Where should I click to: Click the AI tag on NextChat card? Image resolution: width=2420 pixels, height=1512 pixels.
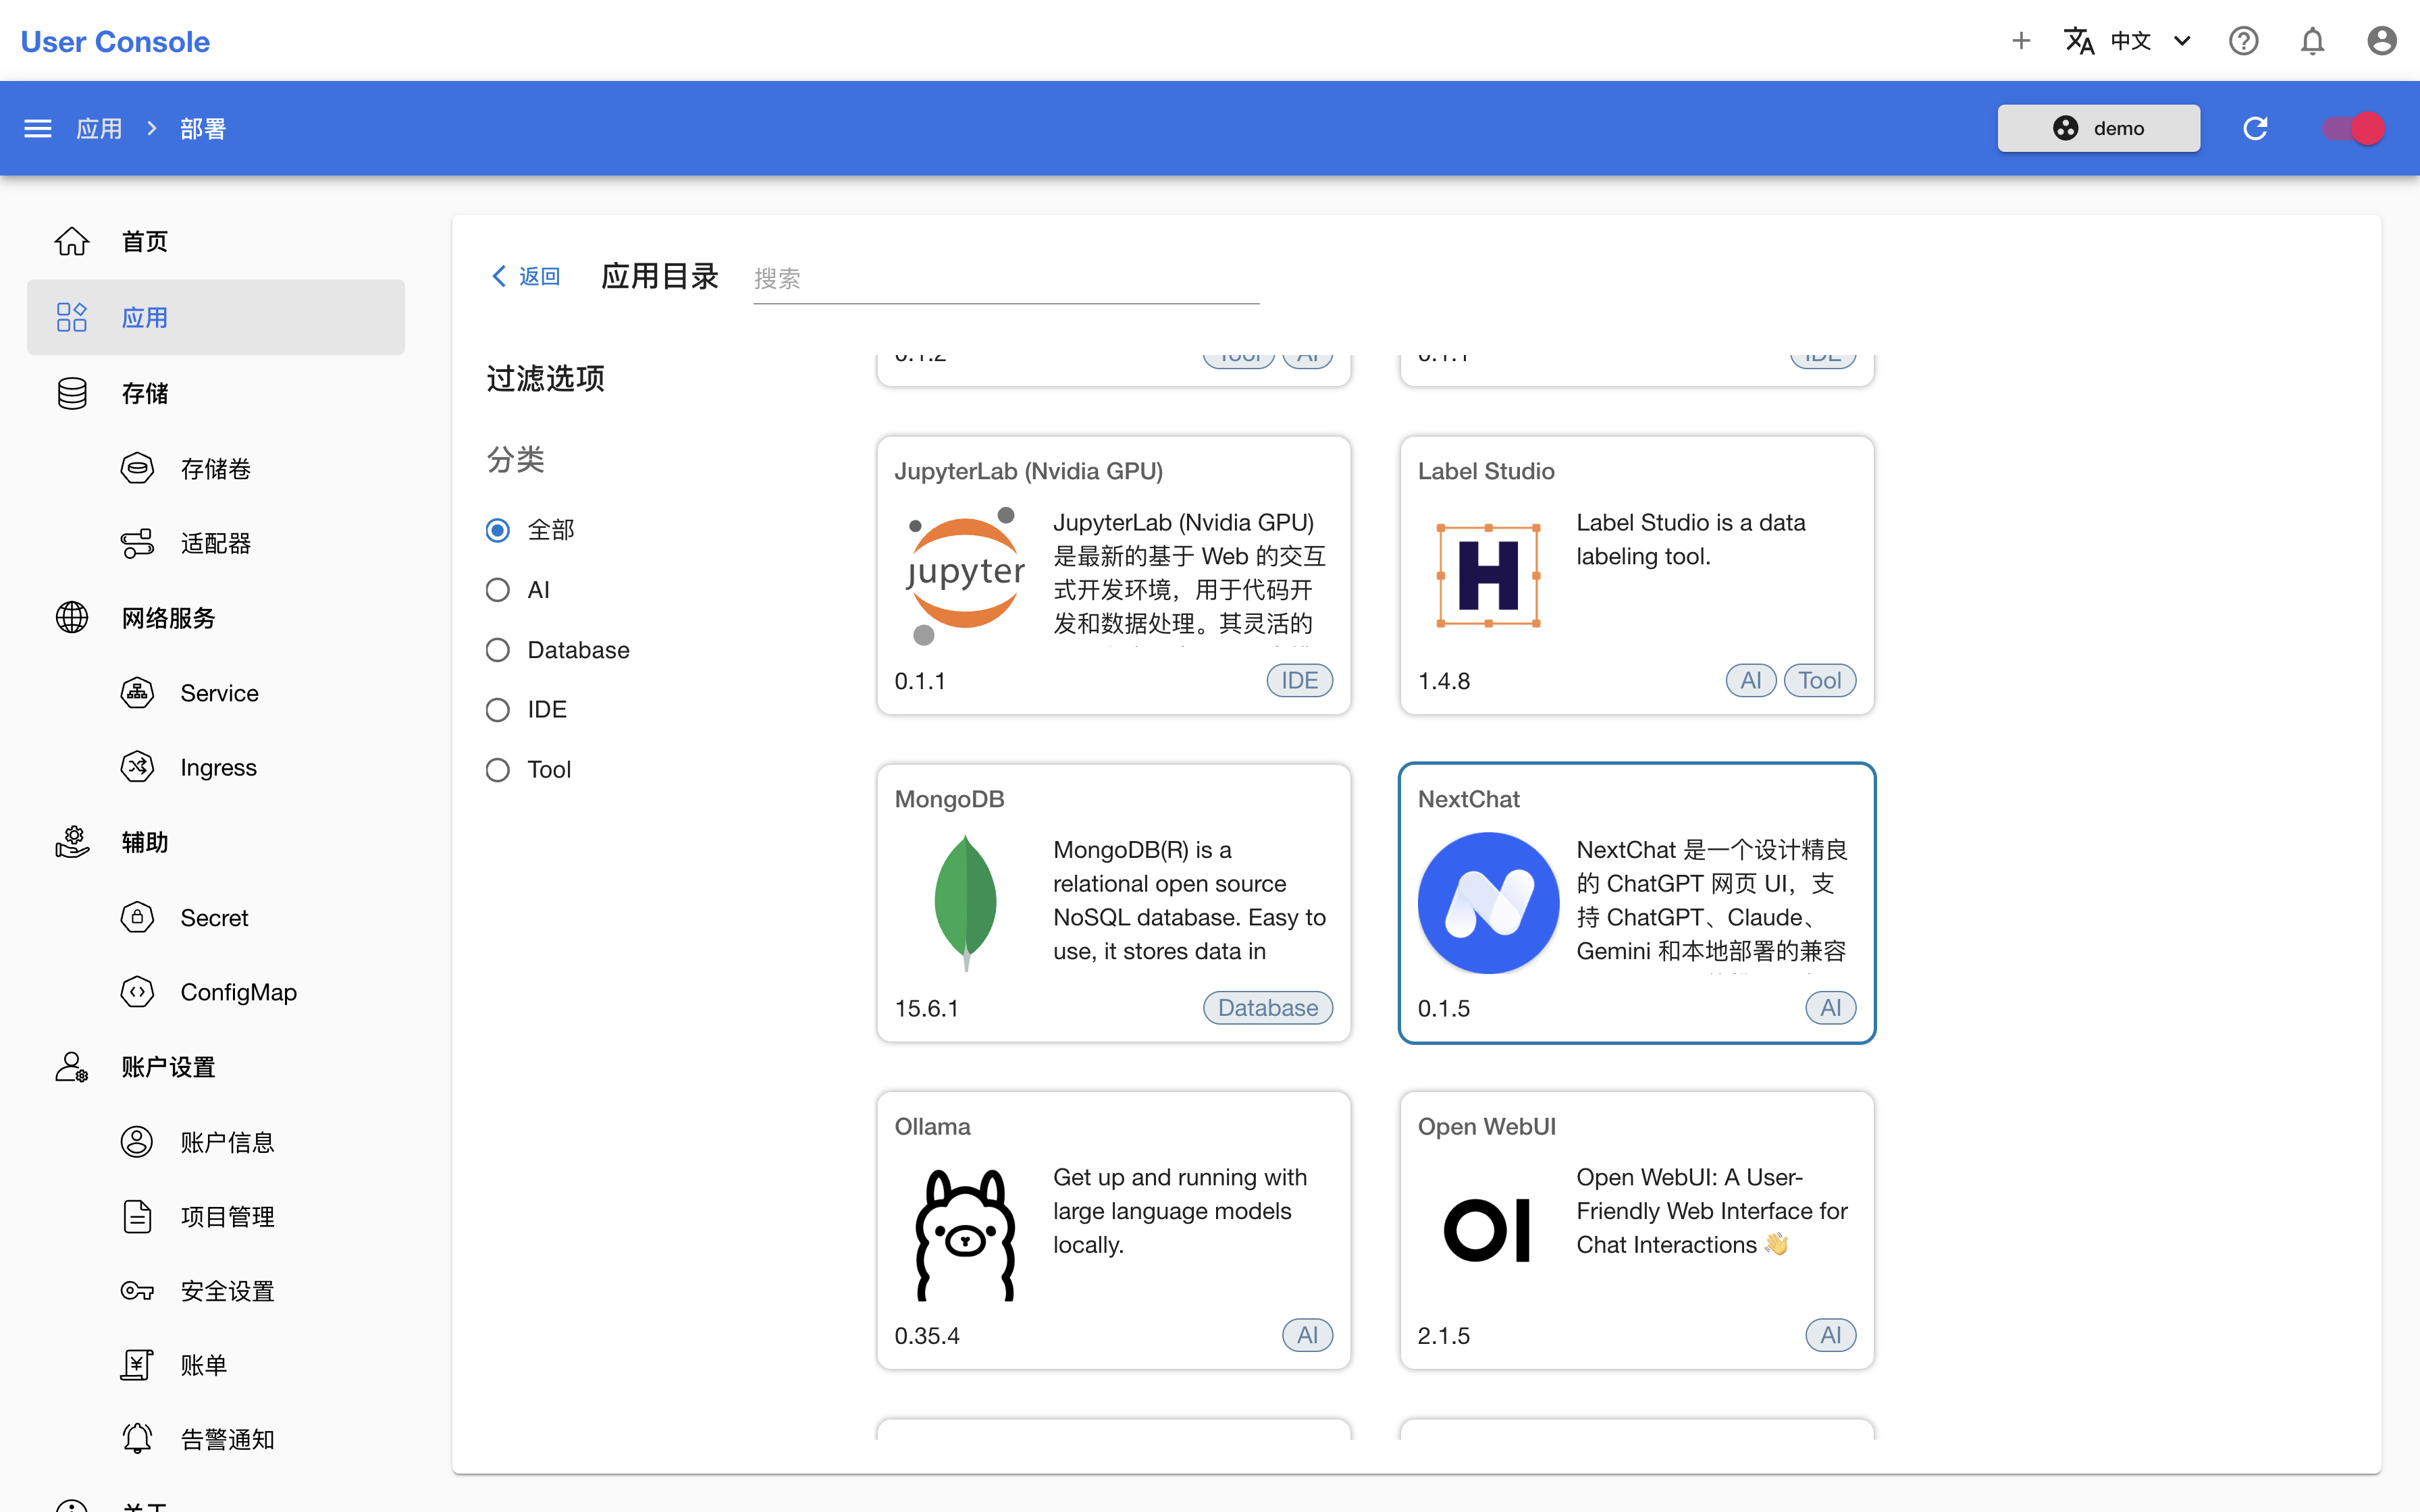tap(1830, 1007)
